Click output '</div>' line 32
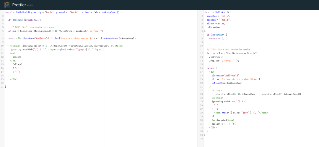The height and width of the screenshot is (147, 319). (x=213, y=127)
